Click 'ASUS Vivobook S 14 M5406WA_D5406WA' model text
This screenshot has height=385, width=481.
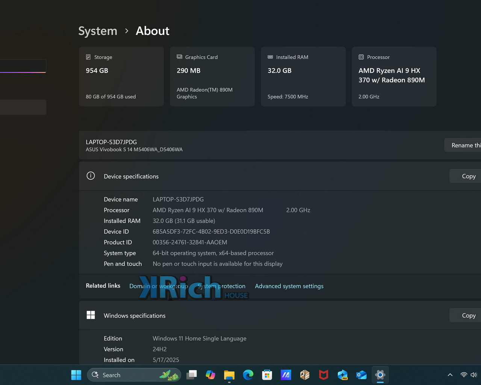point(134,149)
